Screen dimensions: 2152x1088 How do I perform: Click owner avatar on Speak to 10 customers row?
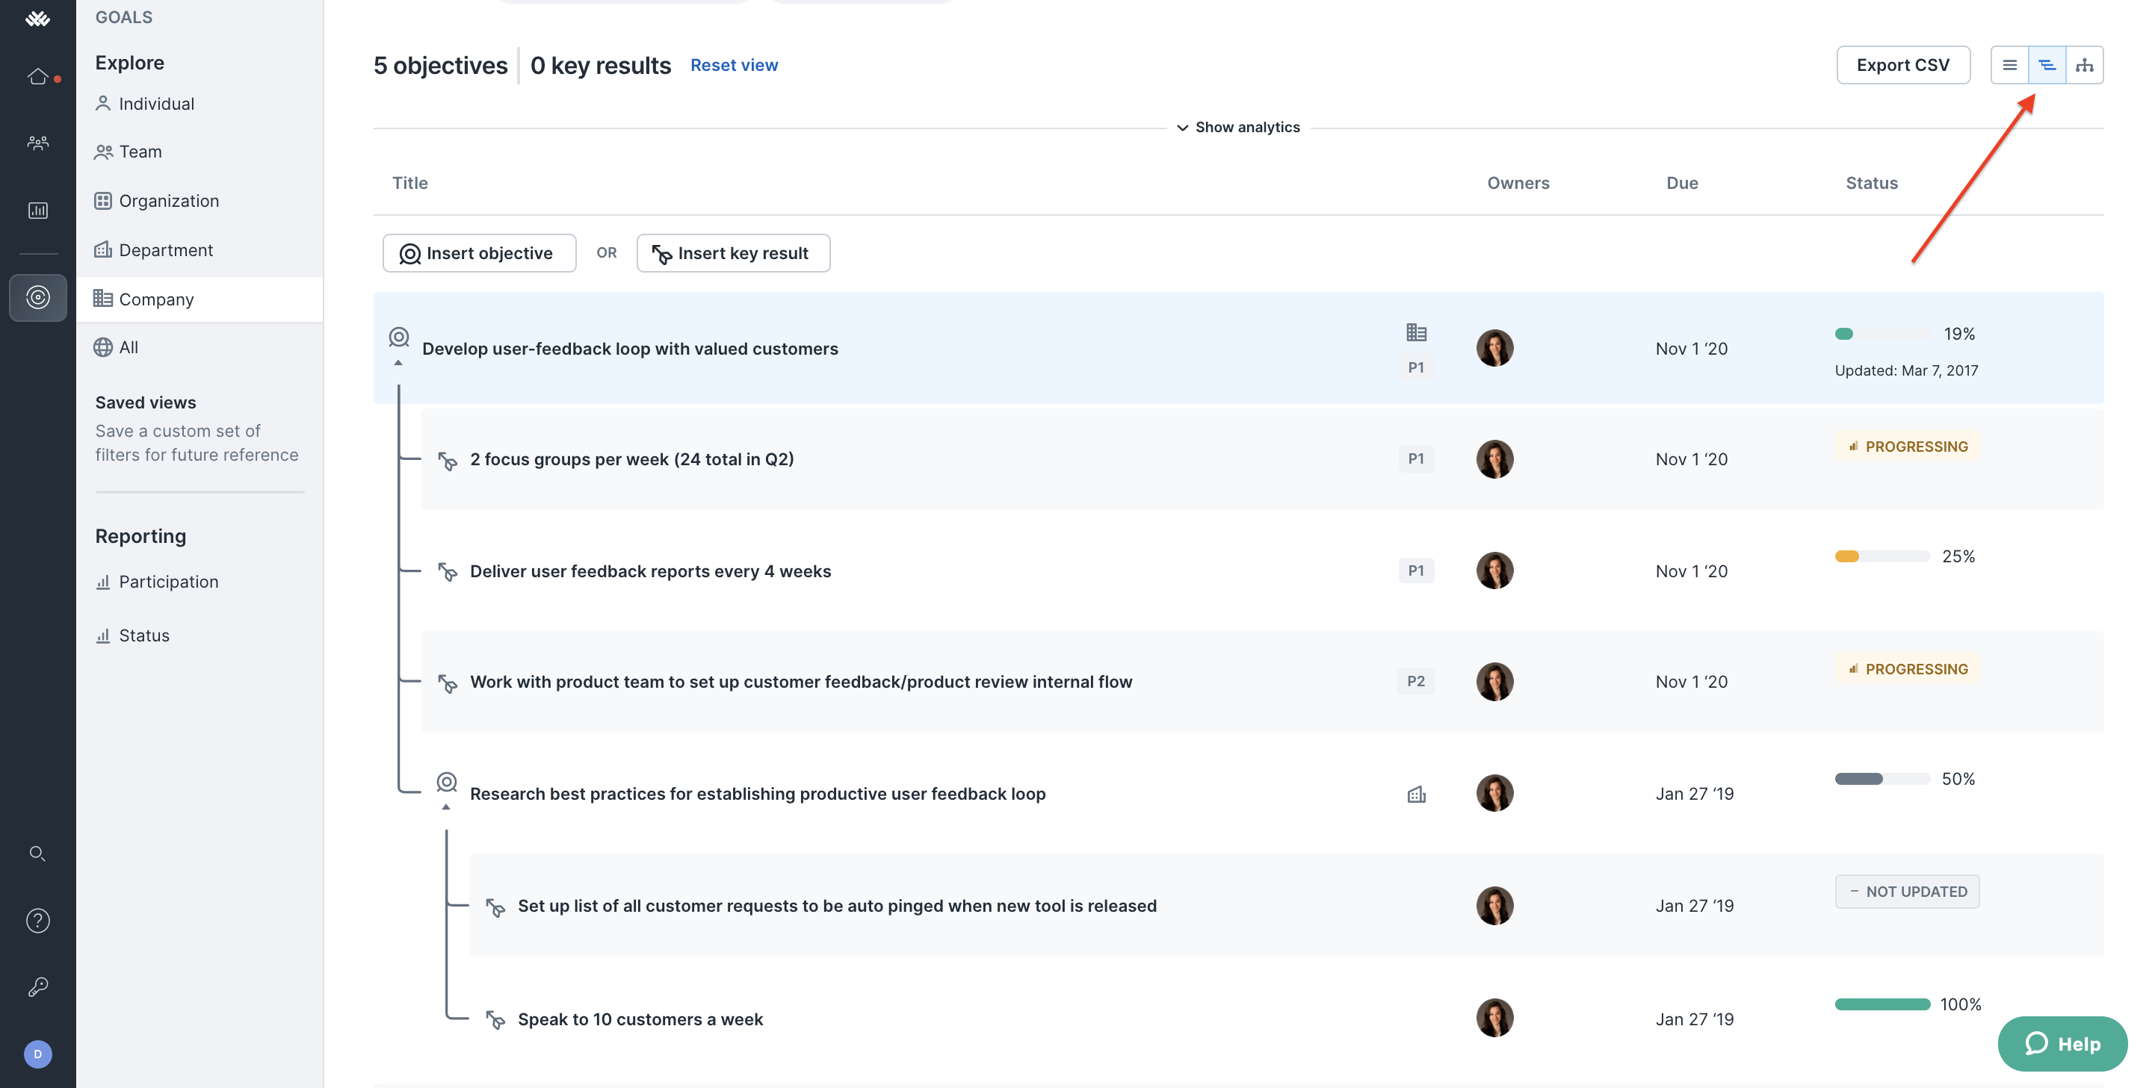tap(1494, 1018)
